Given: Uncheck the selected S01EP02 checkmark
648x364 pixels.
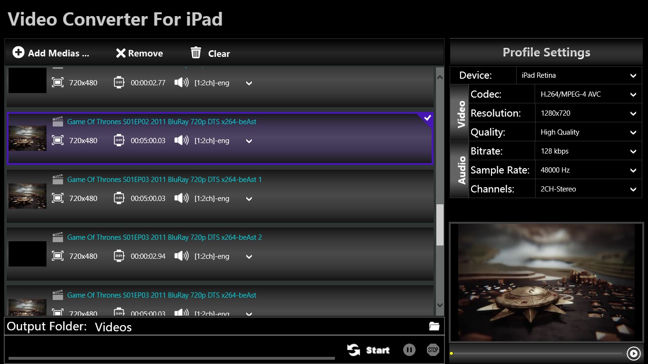Looking at the screenshot, I should point(427,118).
